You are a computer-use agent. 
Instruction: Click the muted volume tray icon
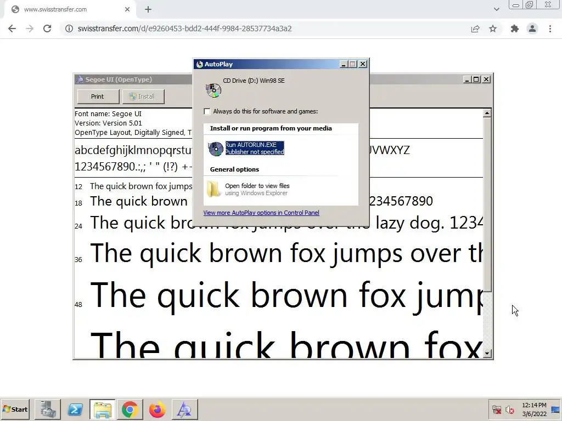[x=510, y=409]
